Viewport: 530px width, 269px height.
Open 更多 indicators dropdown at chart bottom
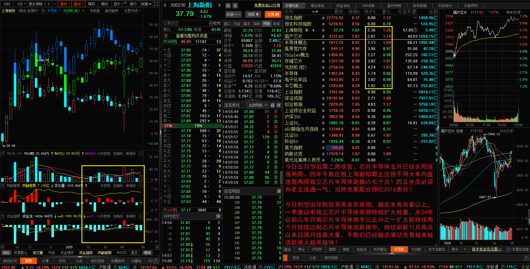[x=135, y=253]
